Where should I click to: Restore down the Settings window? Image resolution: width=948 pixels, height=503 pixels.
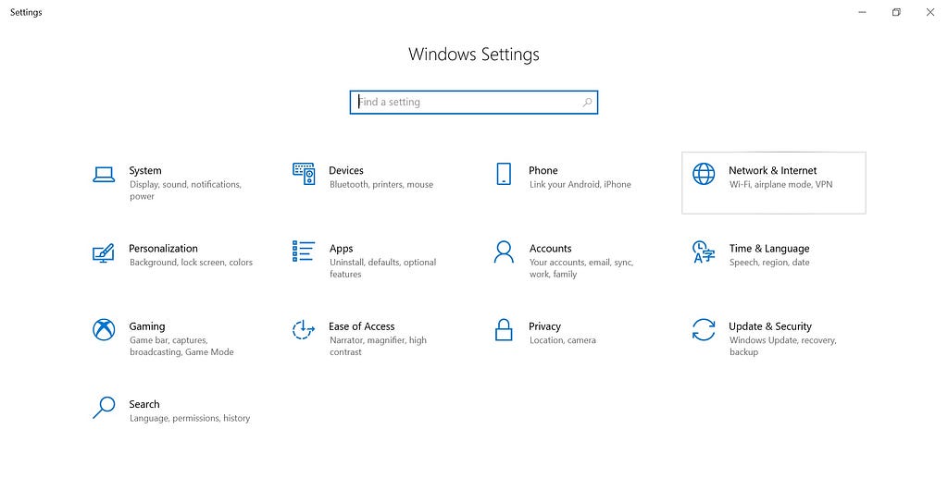(896, 12)
